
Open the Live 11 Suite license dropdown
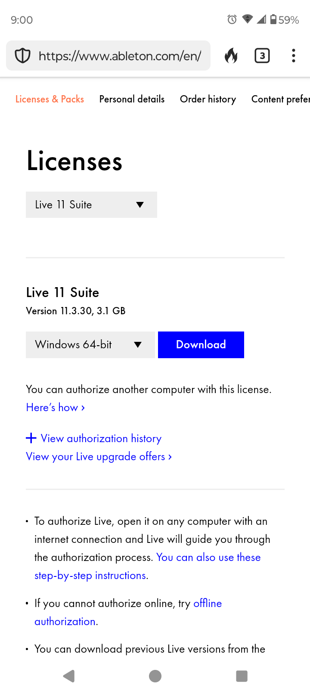(x=91, y=204)
